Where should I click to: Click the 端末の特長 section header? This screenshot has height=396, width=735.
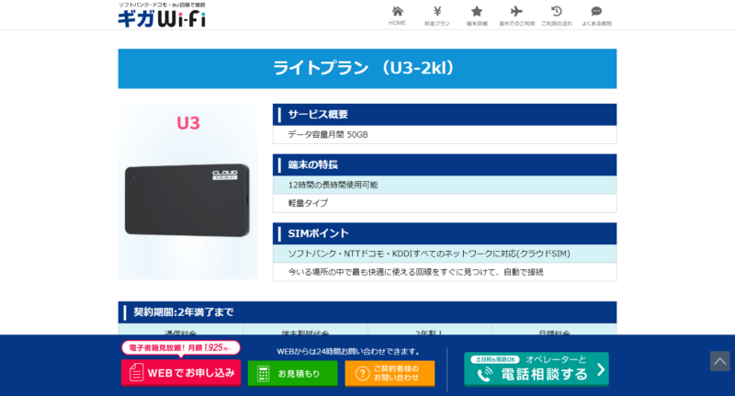tap(445, 165)
